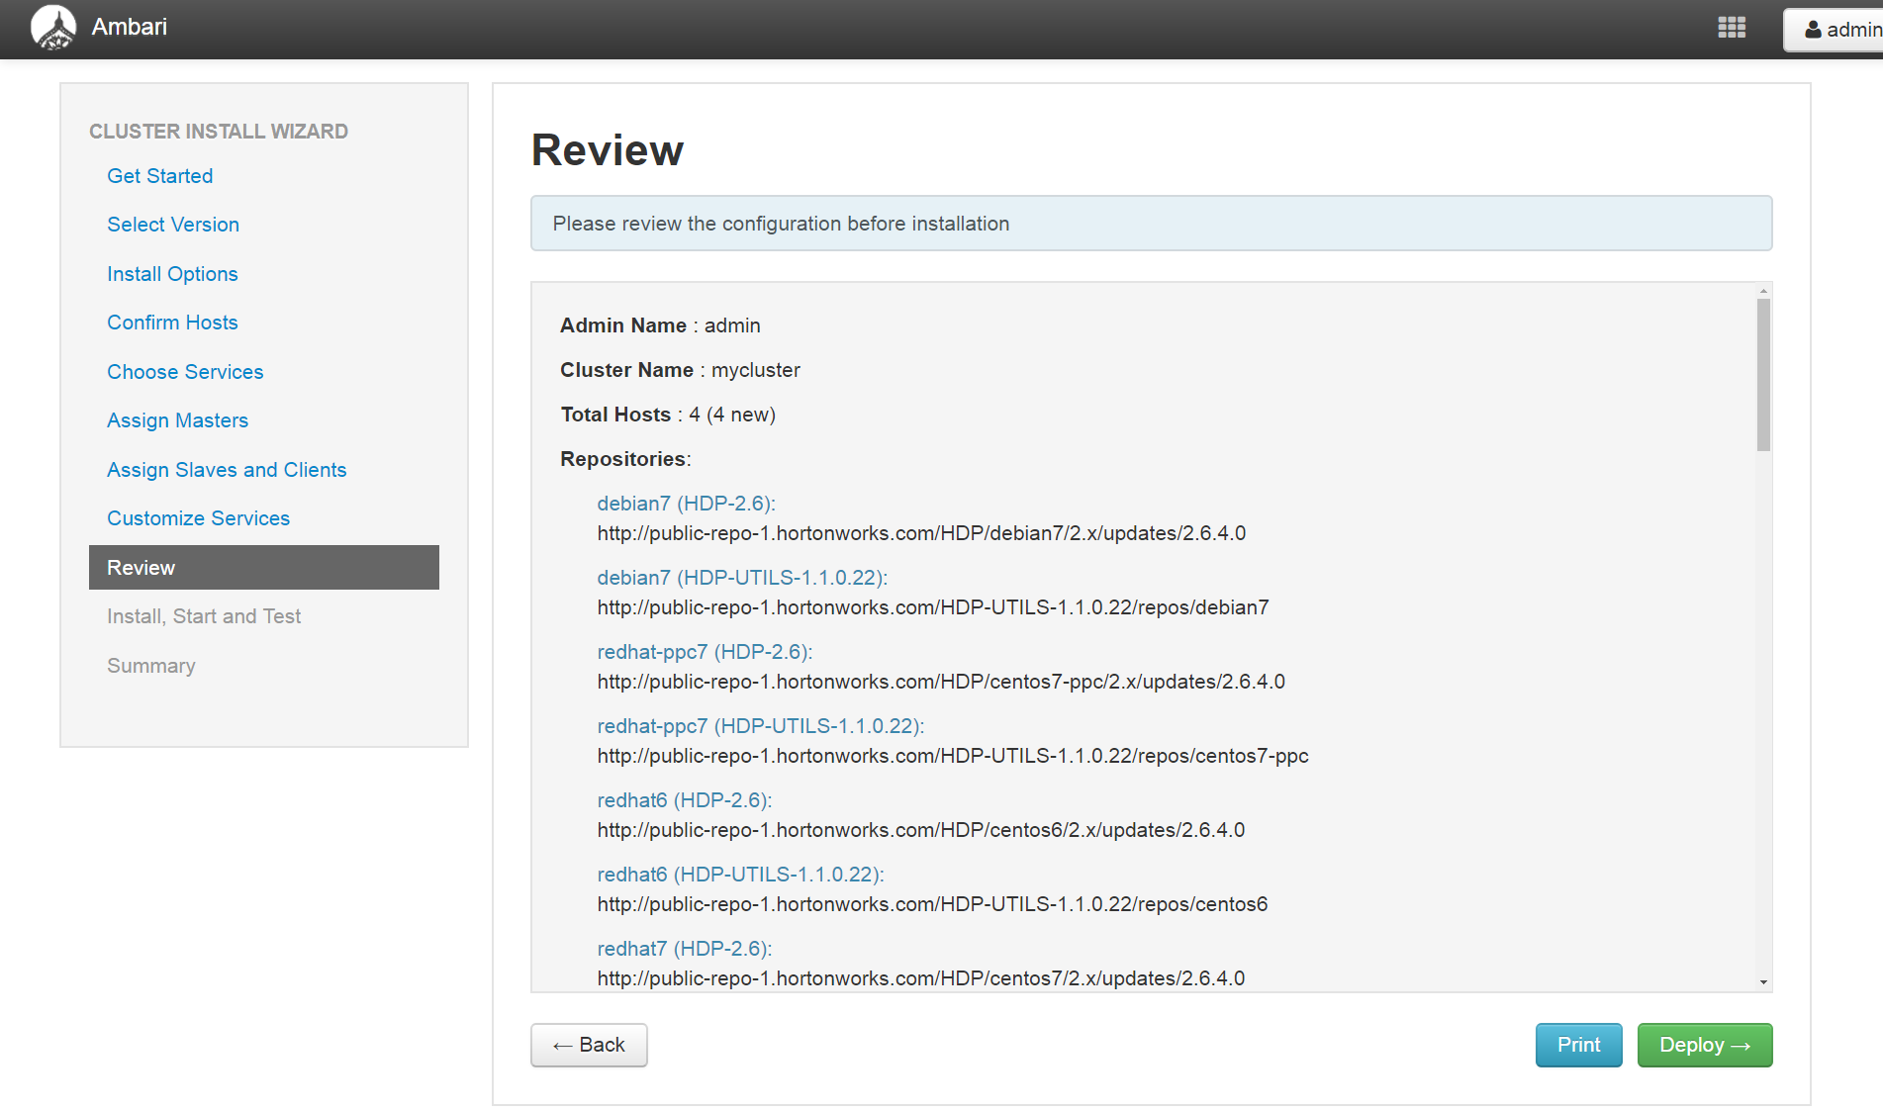Click the HDP/centos7/2.x updates URL
Image resolution: width=1883 pixels, height=1110 pixels.
tap(921, 978)
